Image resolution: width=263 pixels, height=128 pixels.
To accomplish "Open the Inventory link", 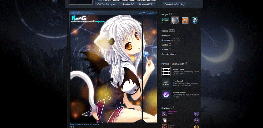I will tap(165, 36).
